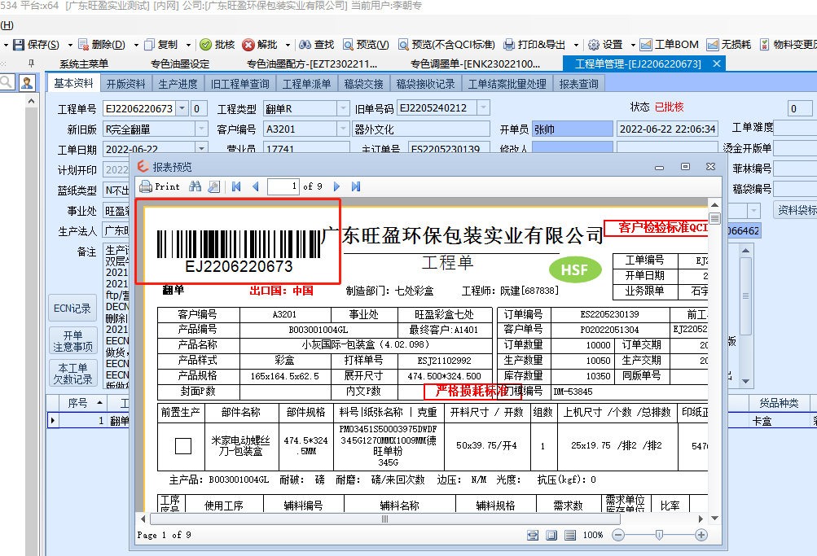Click zoom out minus button in preview
The height and width of the screenshot is (556, 817).
[x=618, y=535]
